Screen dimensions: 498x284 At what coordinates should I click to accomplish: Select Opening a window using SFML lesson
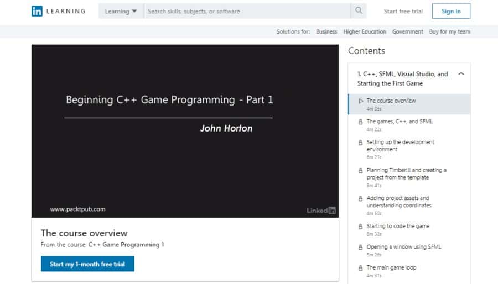(409, 250)
